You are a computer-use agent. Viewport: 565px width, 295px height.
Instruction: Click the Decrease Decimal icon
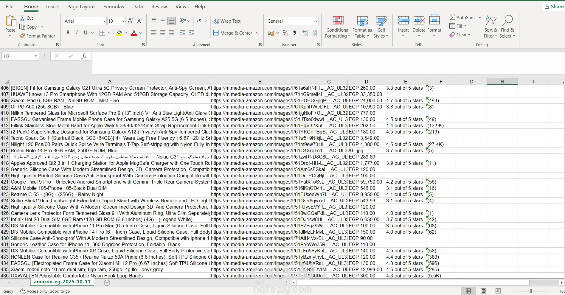tap(314, 33)
